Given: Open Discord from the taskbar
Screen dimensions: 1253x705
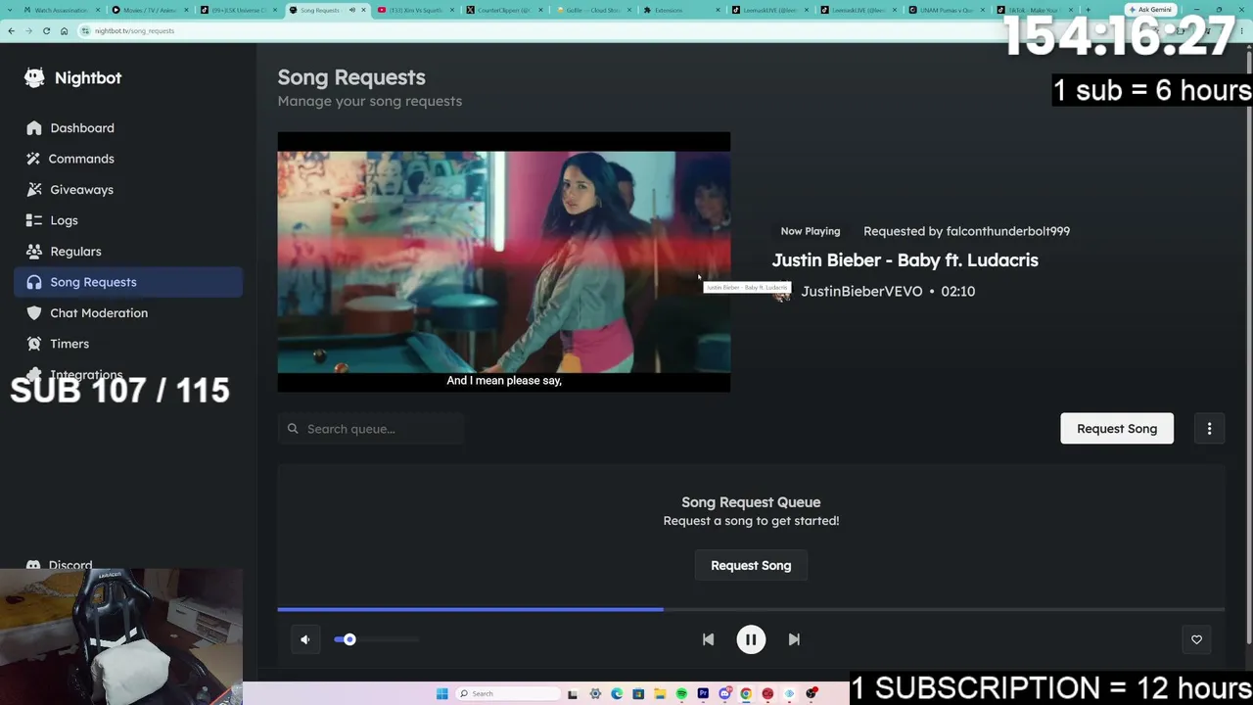Looking at the screenshot, I should [724, 694].
